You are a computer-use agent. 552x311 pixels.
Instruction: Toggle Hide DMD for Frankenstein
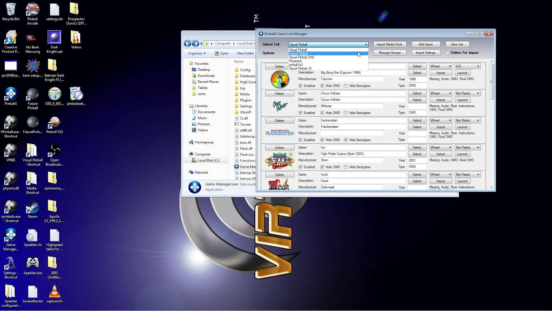click(322, 140)
